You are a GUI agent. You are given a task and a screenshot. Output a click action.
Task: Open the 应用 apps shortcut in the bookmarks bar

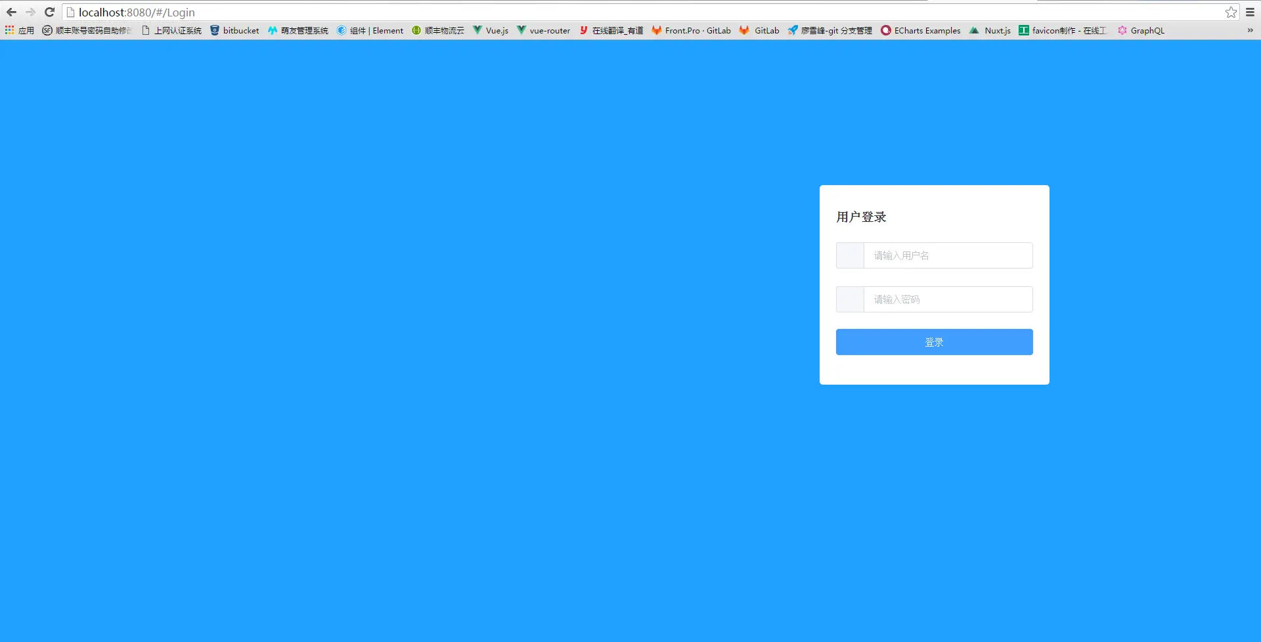(x=19, y=30)
